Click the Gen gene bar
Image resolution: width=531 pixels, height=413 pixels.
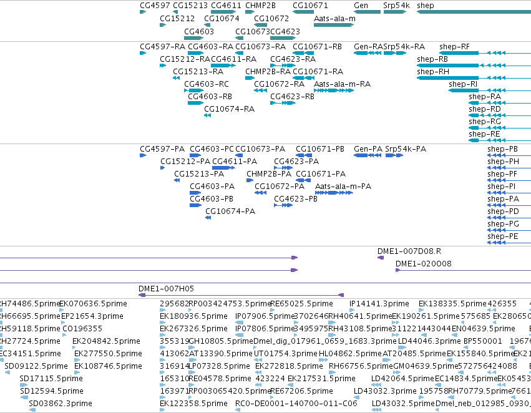tap(367, 12)
